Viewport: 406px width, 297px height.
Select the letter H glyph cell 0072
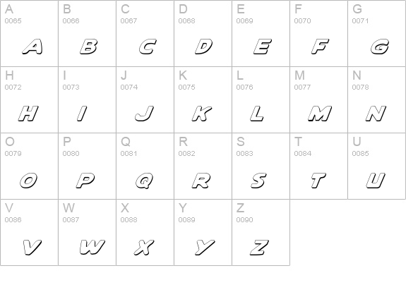tap(28, 114)
